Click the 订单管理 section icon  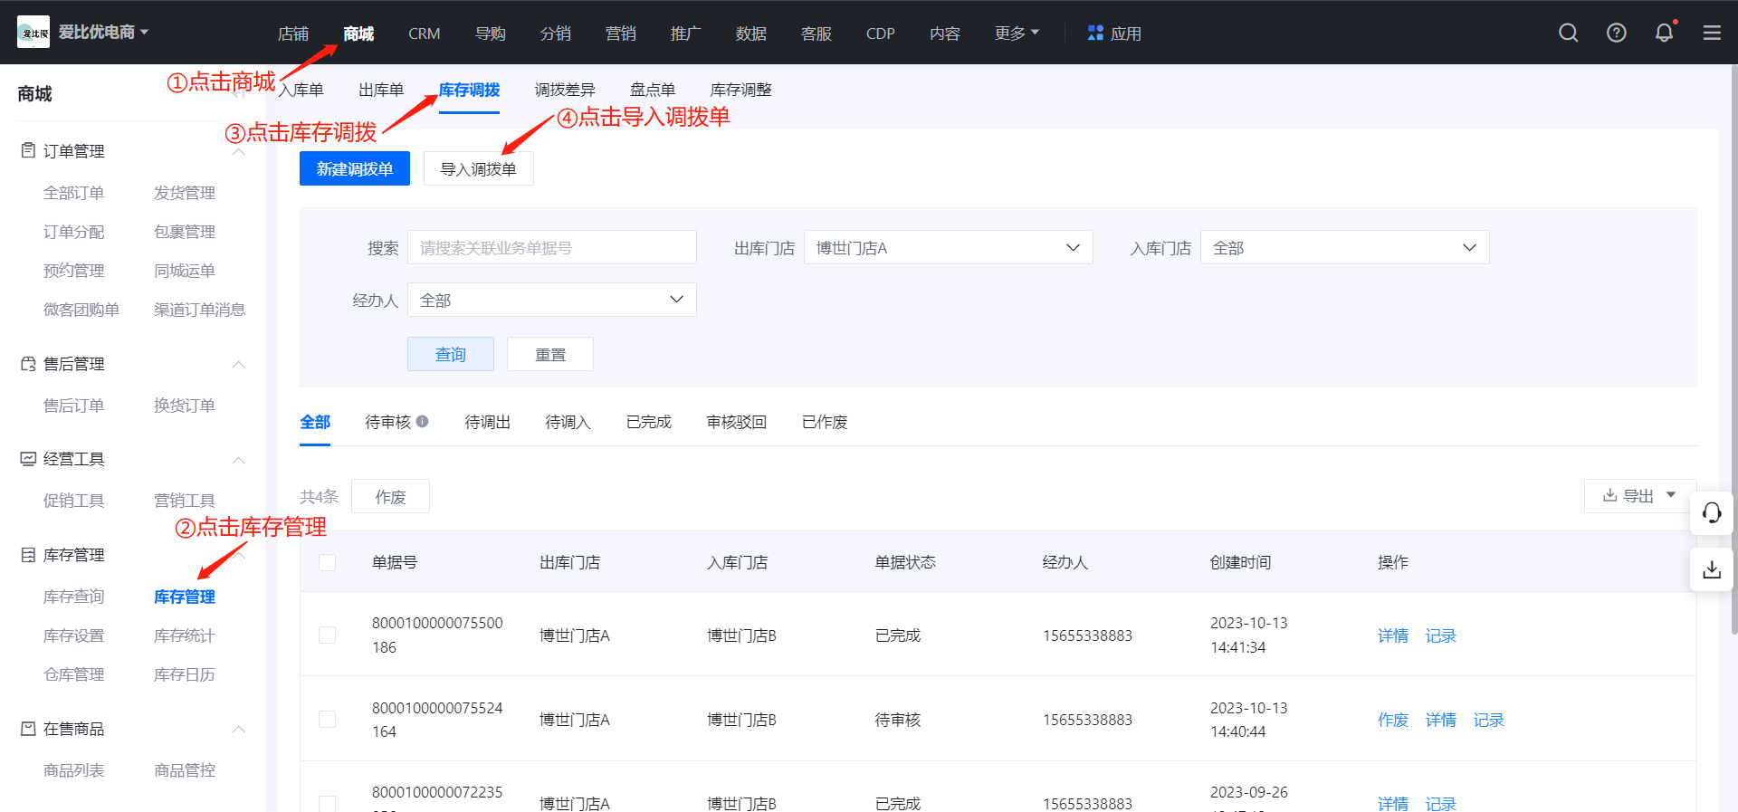click(28, 150)
